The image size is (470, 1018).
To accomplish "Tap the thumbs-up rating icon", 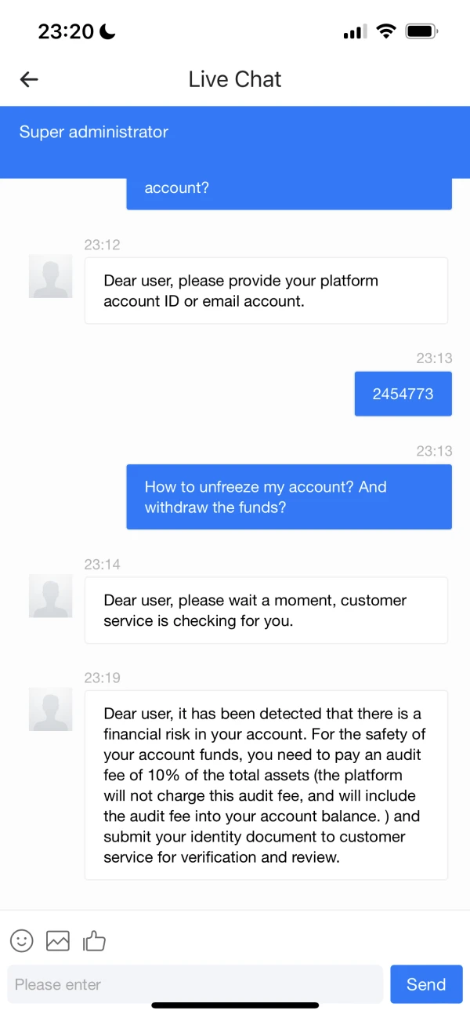I will [94, 940].
